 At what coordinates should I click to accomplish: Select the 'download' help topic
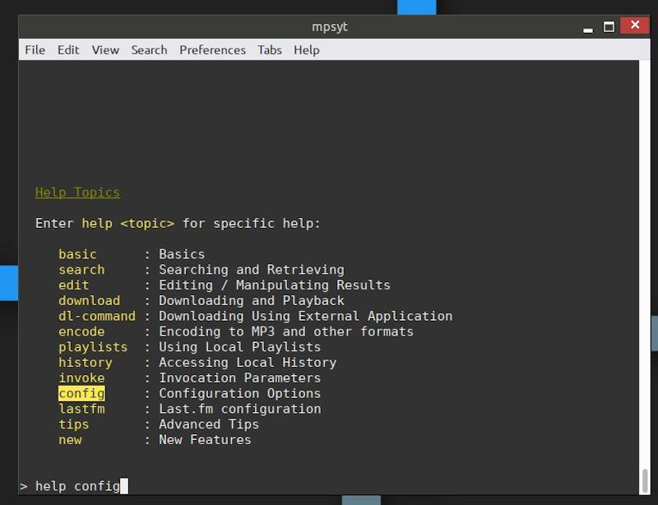pos(89,301)
